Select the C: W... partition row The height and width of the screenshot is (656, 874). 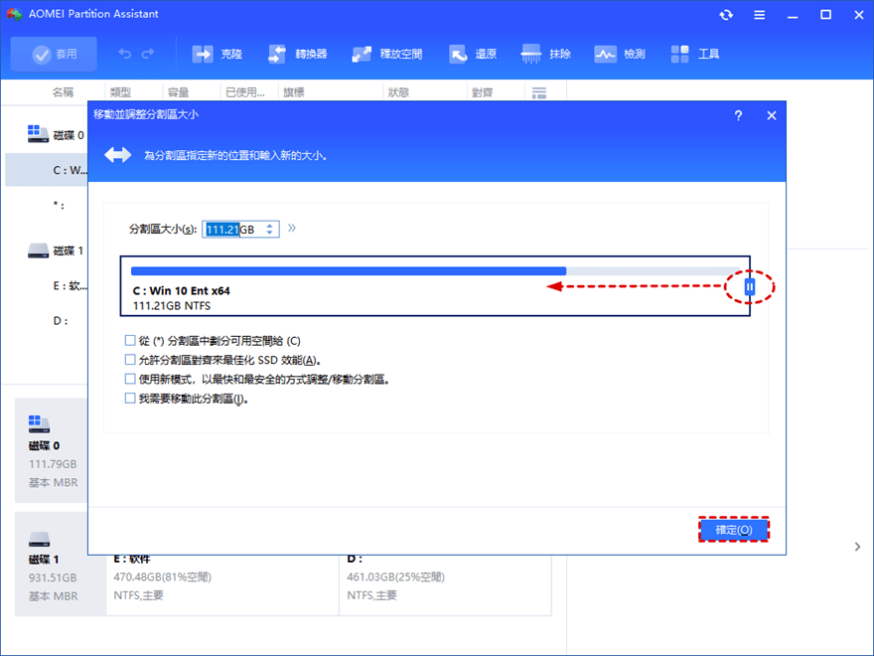(x=47, y=170)
